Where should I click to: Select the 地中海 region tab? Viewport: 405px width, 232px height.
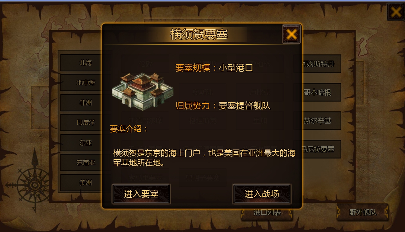[81, 82]
